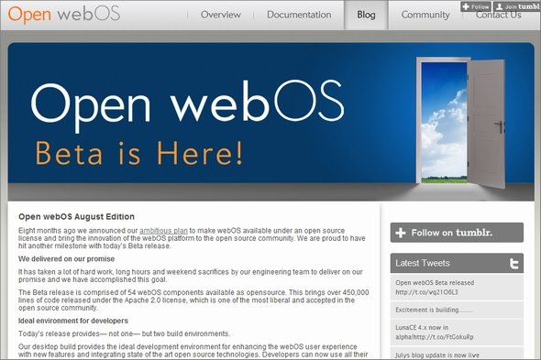Screen dimensions: 541x360
Task: Click the 'Open webOS August Edition' post title
Action: tap(77, 217)
